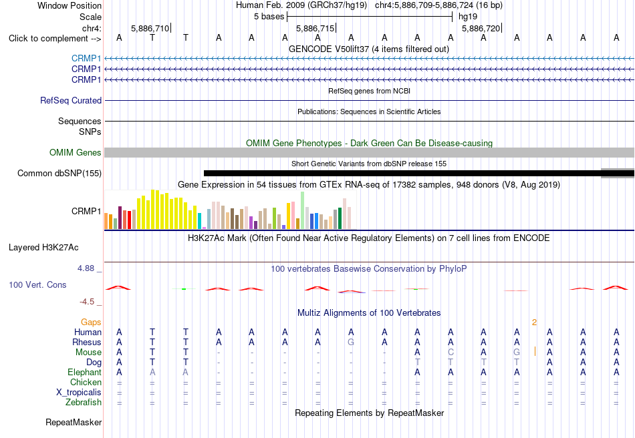Image resolution: width=635 pixels, height=438 pixels.
Task: Open the '100 Vert. Cons' track label
Action: (37, 284)
